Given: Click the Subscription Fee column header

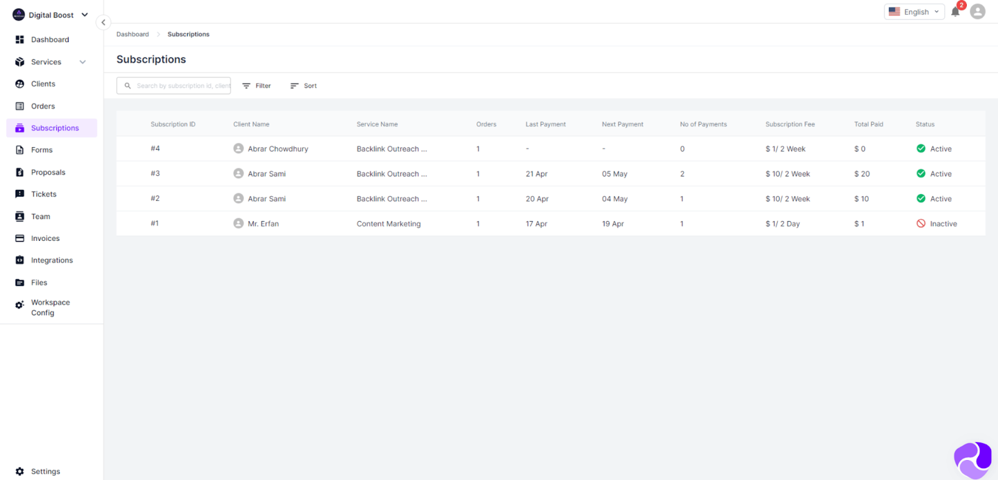Looking at the screenshot, I should coord(790,124).
